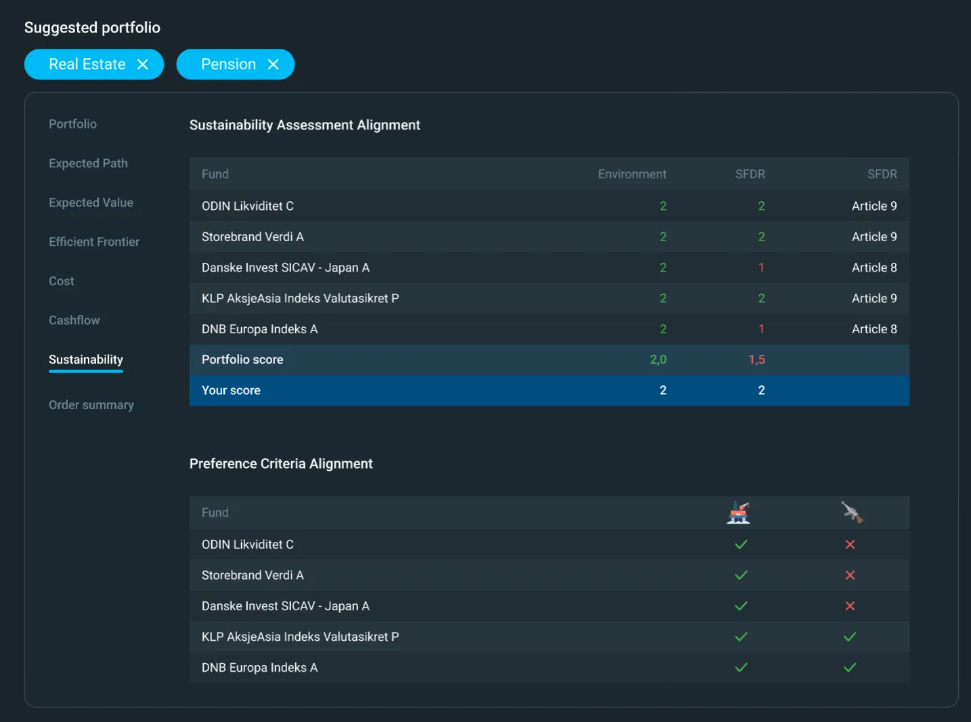Screen dimensions: 971x722
Task: Click Danske Invest Japan A weapons red cross
Action: click(x=850, y=606)
